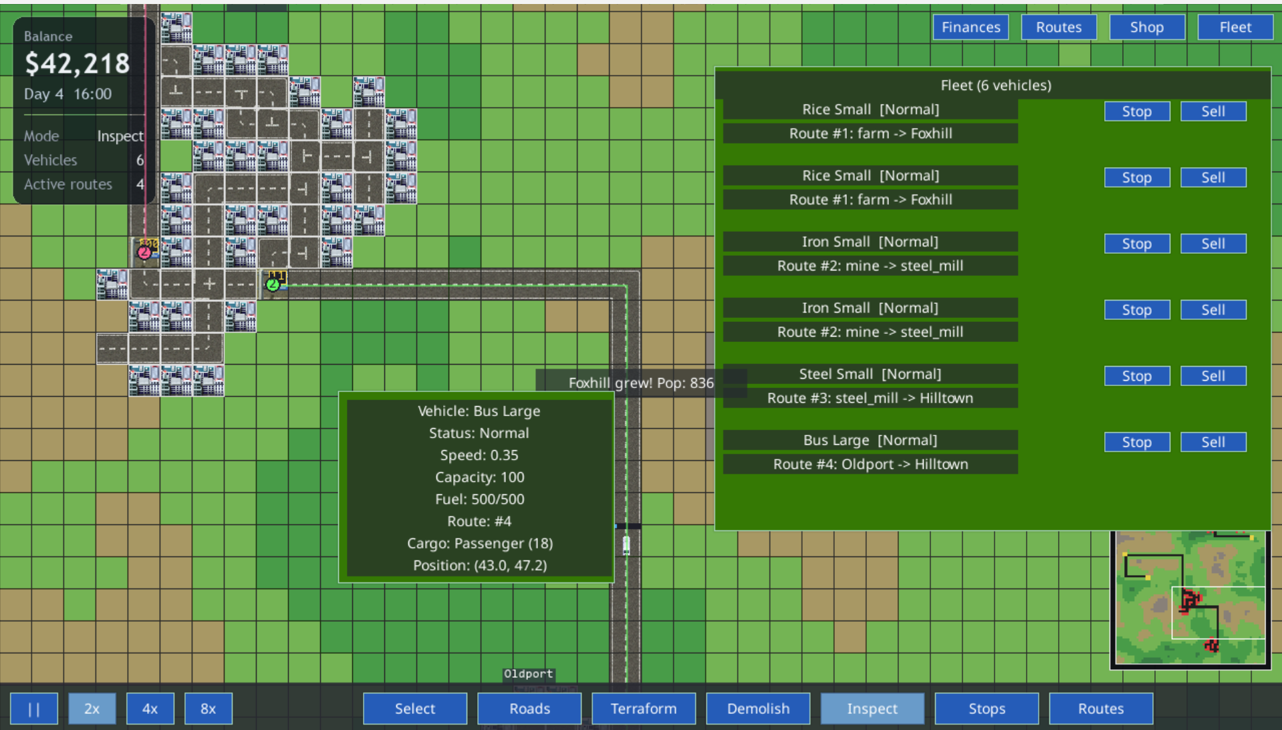Screen dimensions: 1282x730
Task: Sell the second Iron Small vehicle
Action: click(1213, 310)
